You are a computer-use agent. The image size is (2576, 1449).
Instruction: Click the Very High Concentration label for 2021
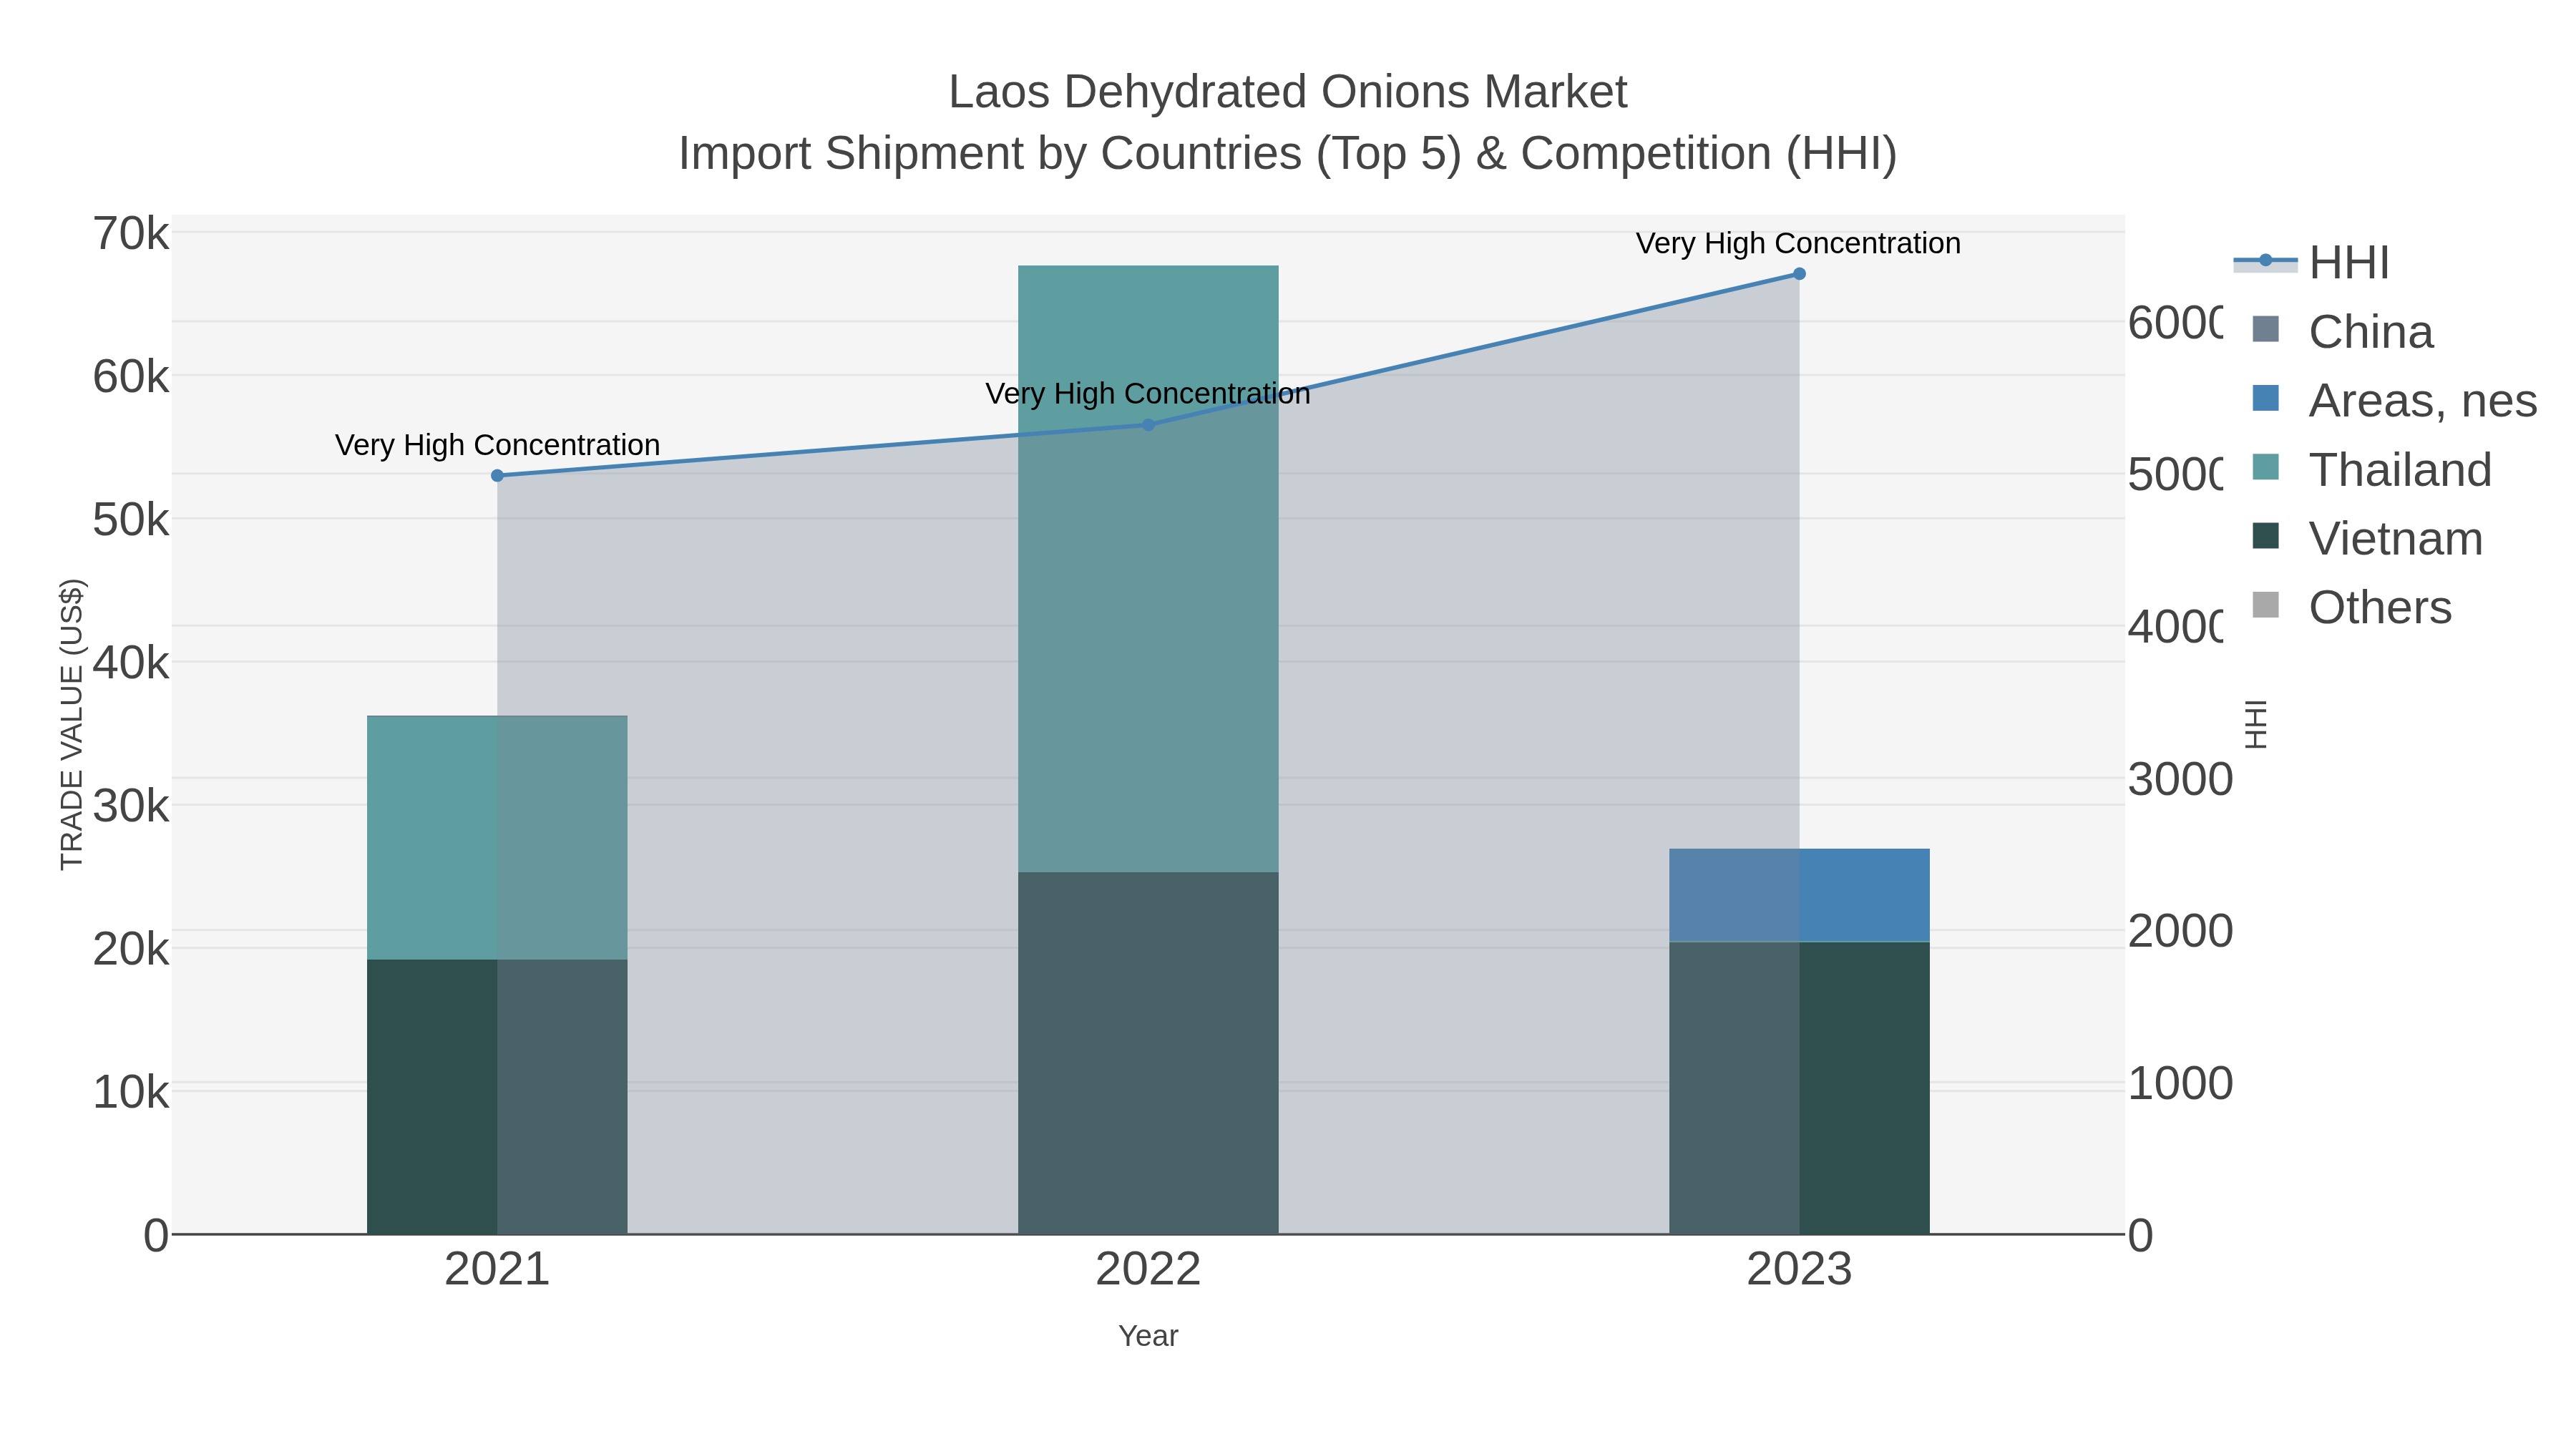pos(497,445)
